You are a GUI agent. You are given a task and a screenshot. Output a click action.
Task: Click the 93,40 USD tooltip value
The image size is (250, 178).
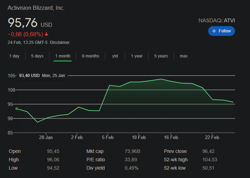(x=29, y=76)
